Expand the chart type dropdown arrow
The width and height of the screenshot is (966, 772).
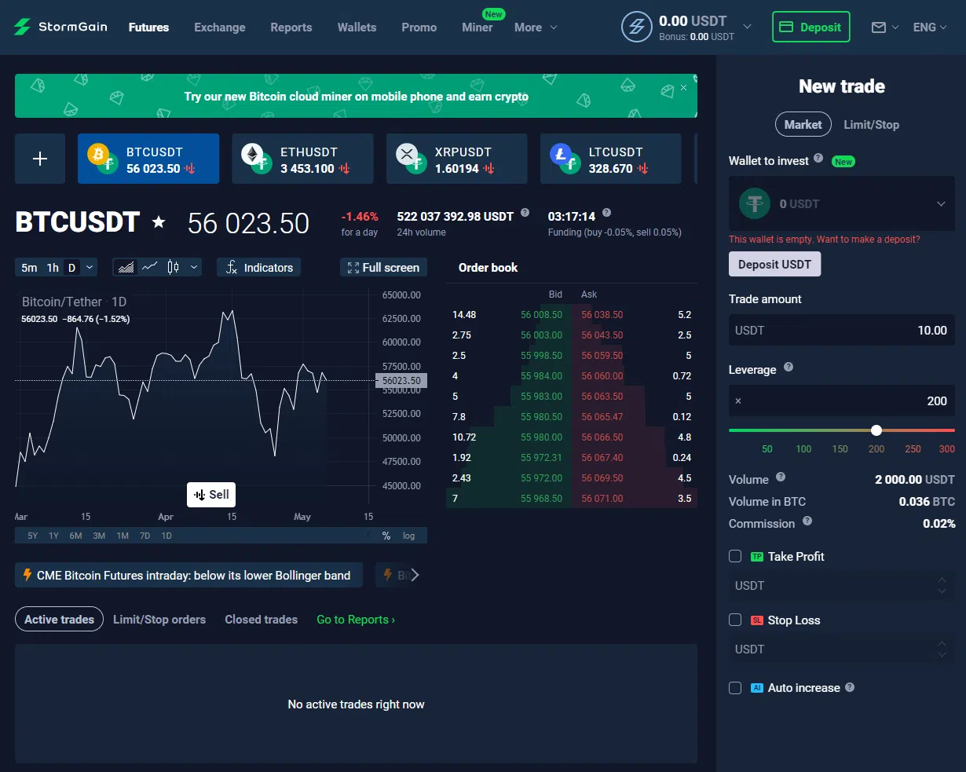point(194,268)
